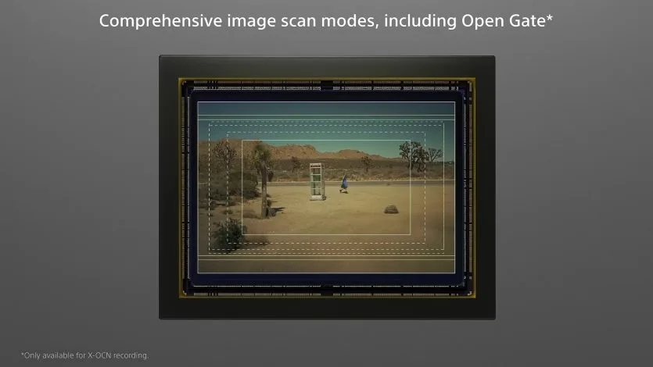653x367 pixels.
Task: Select the tall Joshua tree beside the road
Action: 262,180
